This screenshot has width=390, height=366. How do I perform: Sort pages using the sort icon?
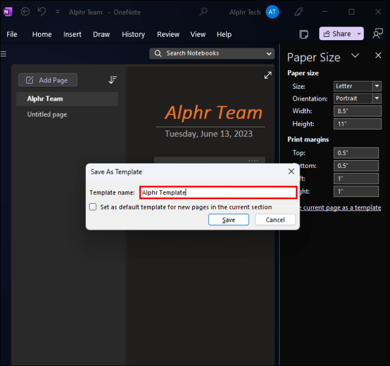pos(112,80)
